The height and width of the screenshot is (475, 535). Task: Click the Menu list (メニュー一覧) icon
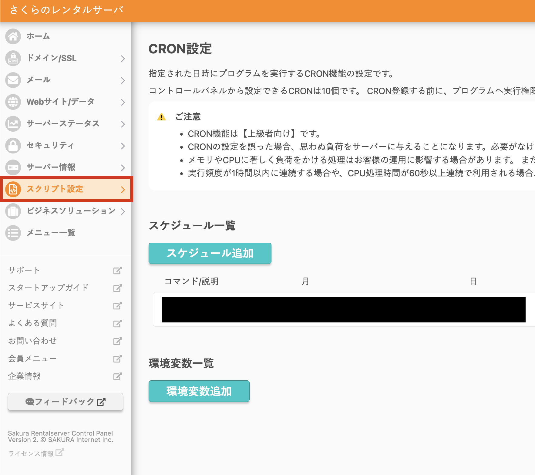(13, 233)
